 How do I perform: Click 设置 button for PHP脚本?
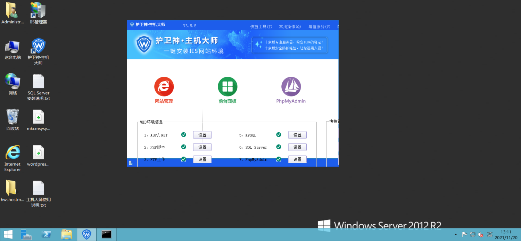coord(202,147)
